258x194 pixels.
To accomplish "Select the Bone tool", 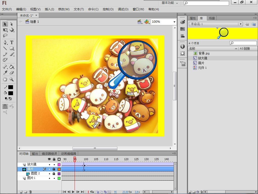I will tap(5, 67).
